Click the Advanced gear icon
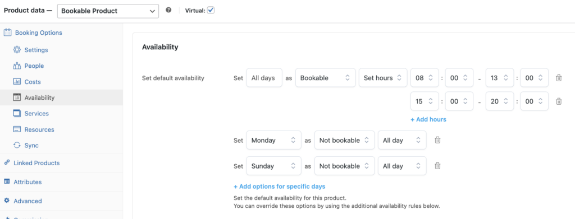The image size is (575, 219). click(7, 201)
